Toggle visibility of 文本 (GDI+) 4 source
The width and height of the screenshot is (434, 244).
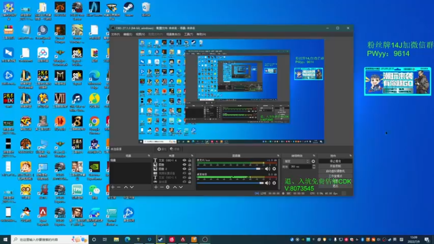[x=184, y=160]
